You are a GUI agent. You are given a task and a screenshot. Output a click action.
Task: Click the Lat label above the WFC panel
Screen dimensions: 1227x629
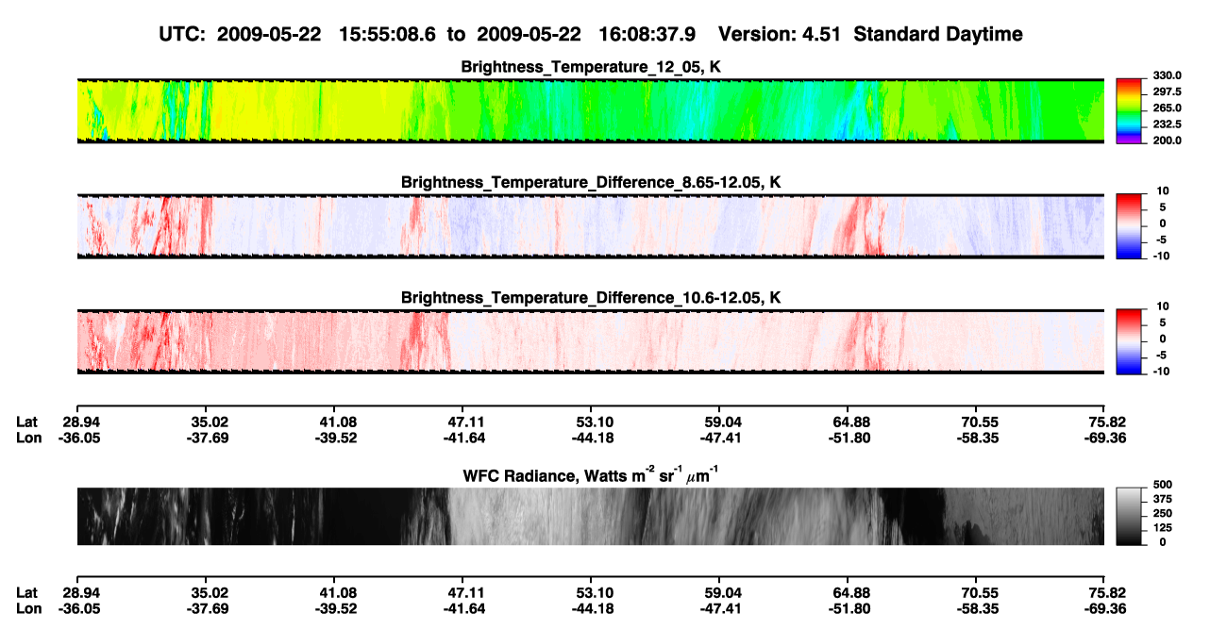pyautogui.click(x=27, y=422)
